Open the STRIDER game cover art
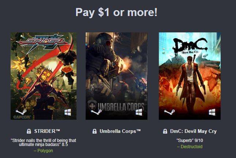 pos(44,76)
